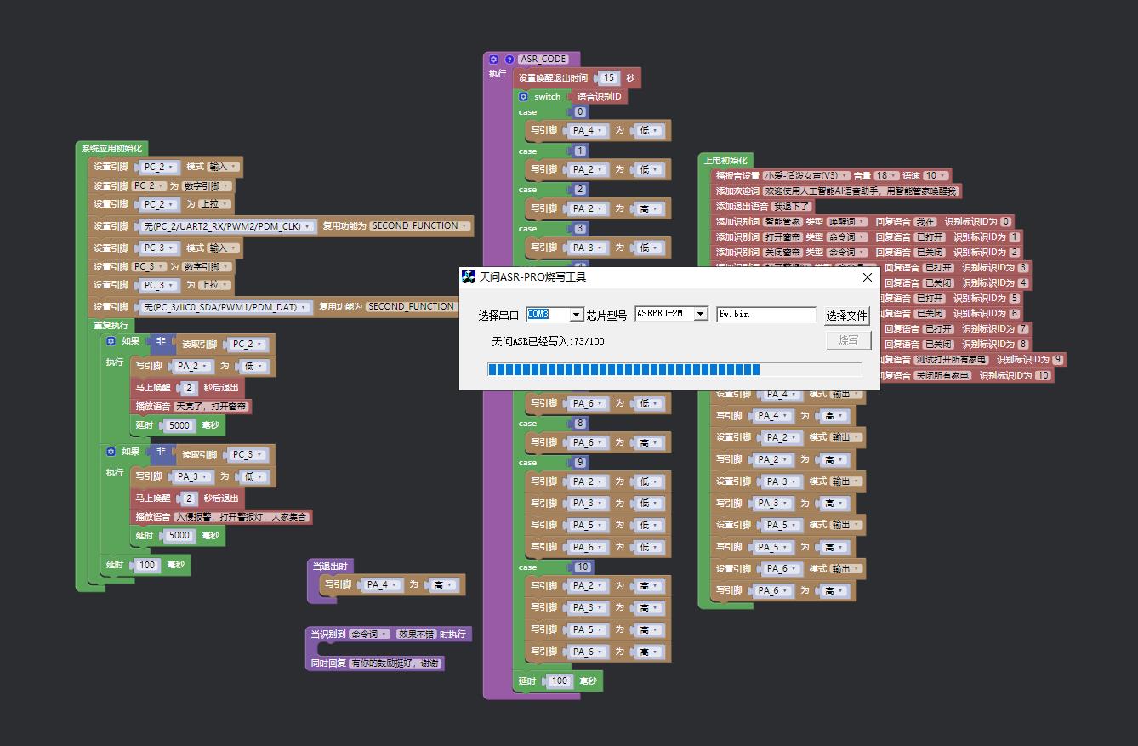
Task: Click the 天问ASR-PRO dialog title icon
Action: 469,277
